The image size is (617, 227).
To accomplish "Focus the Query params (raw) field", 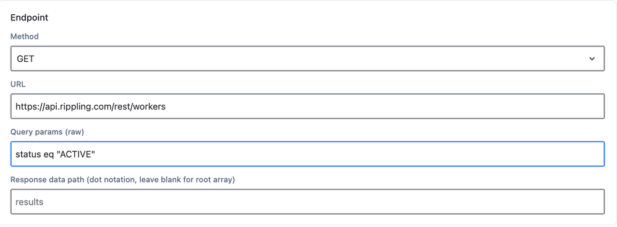I will pos(307,154).
